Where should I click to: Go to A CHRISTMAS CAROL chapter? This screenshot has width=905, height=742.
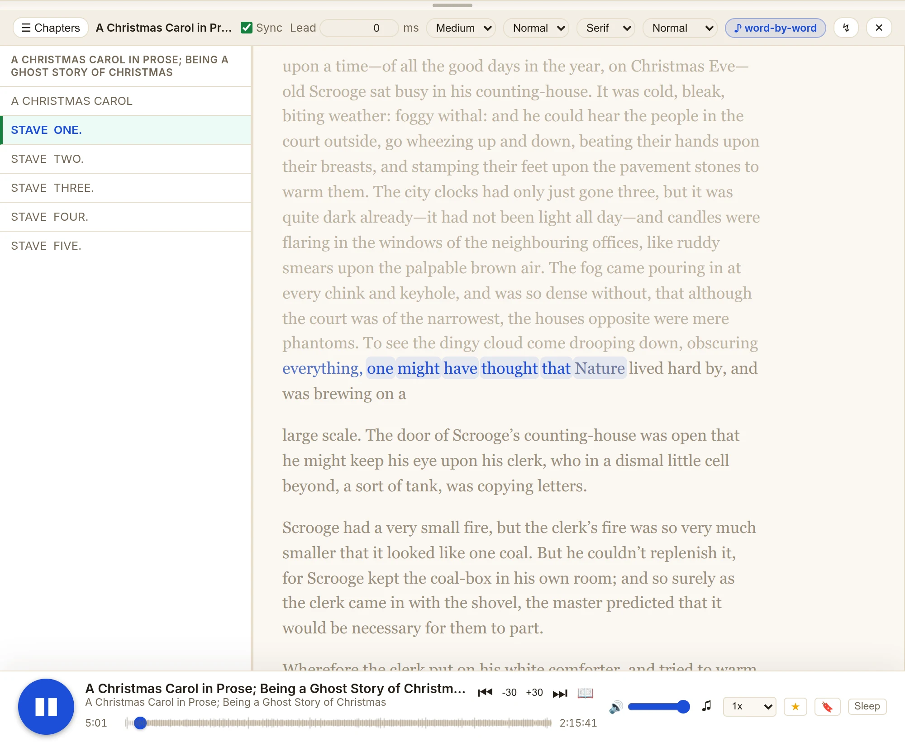point(125,101)
